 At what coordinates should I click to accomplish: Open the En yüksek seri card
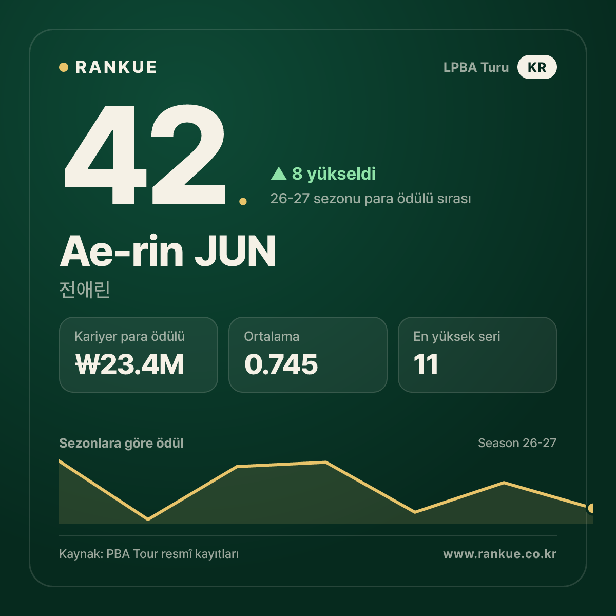click(x=477, y=355)
